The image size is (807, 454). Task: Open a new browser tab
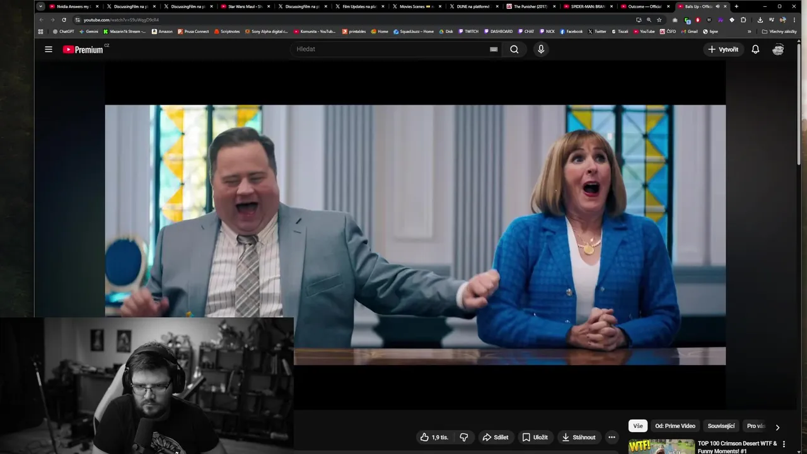(x=736, y=6)
